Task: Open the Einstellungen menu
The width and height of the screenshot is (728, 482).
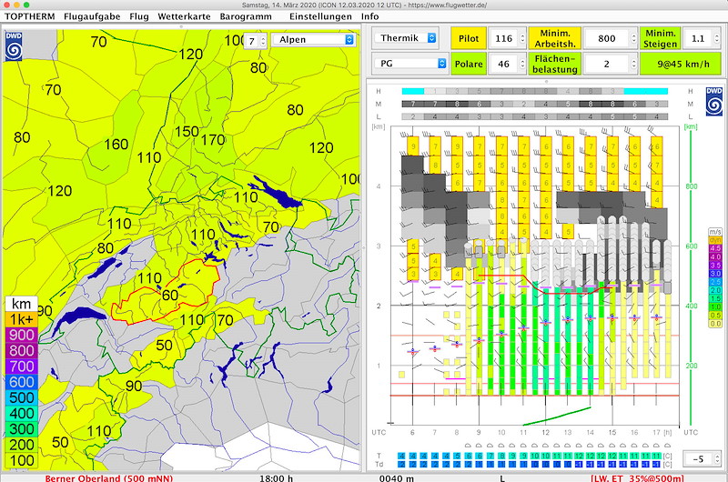Action: coord(320,16)
